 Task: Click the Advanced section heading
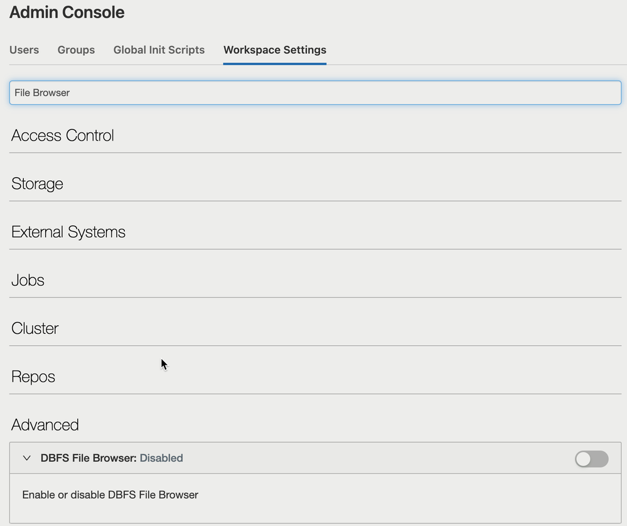(45, 425)
